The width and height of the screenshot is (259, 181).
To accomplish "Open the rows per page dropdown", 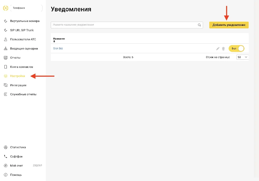I will tap(242, 57).
